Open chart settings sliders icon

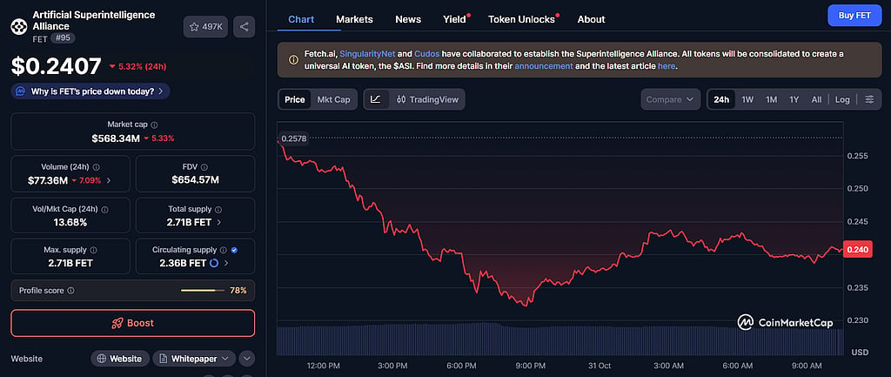(869, 99)
